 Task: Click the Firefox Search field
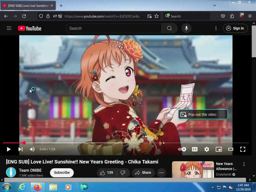click(186, 16)
